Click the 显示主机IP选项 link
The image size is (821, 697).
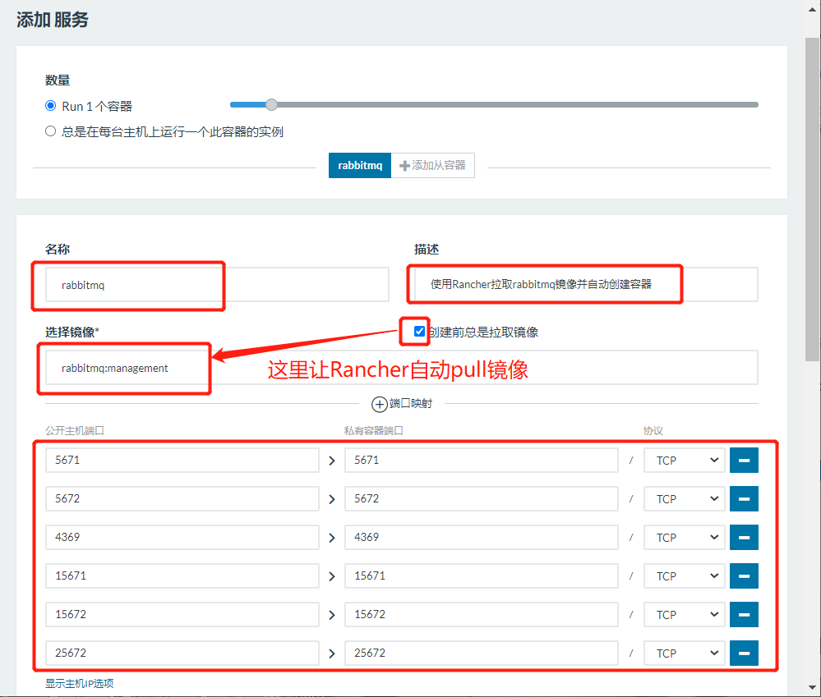click(79, 683)
